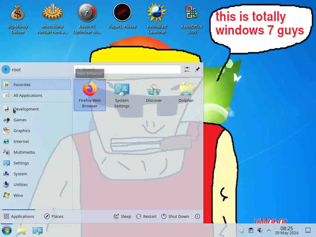Click the Windows-style start orb
The image size is (316, 237).
click(x=7, y=230)
